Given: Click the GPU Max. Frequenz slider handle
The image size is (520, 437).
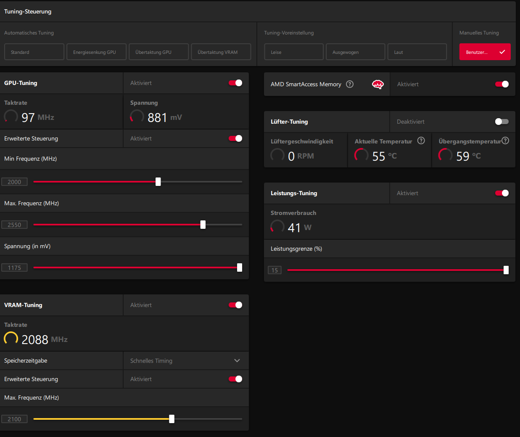Looking at the screenshot, I should pos(203,225).
